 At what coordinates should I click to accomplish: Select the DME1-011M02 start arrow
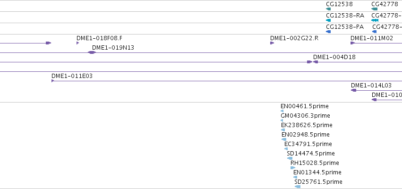352,43
